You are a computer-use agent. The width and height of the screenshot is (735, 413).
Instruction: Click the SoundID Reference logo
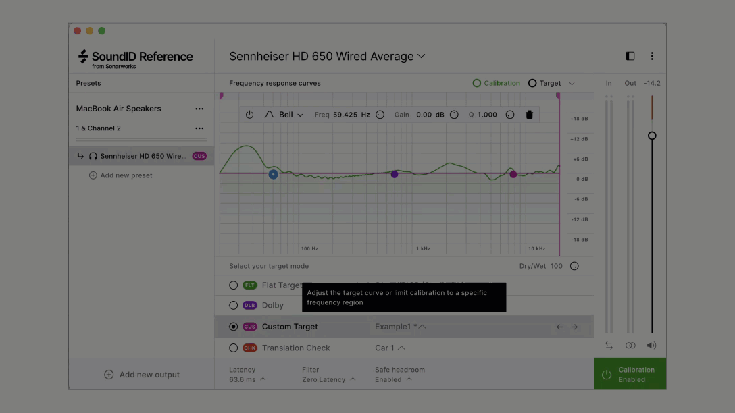click(135, 59)
